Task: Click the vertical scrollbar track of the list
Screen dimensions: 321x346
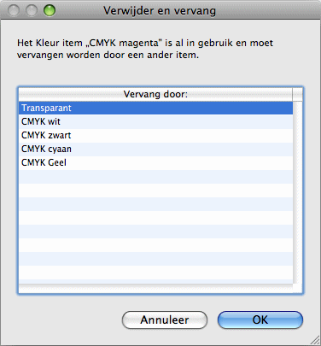Action: [x=297, y=192]
